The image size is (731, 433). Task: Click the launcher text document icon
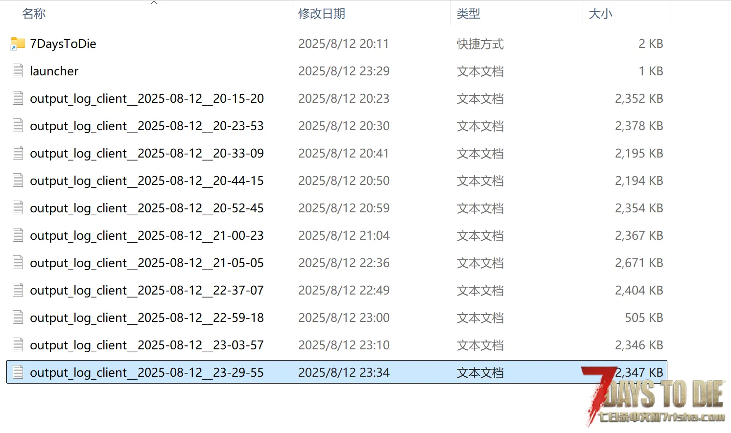18,71
